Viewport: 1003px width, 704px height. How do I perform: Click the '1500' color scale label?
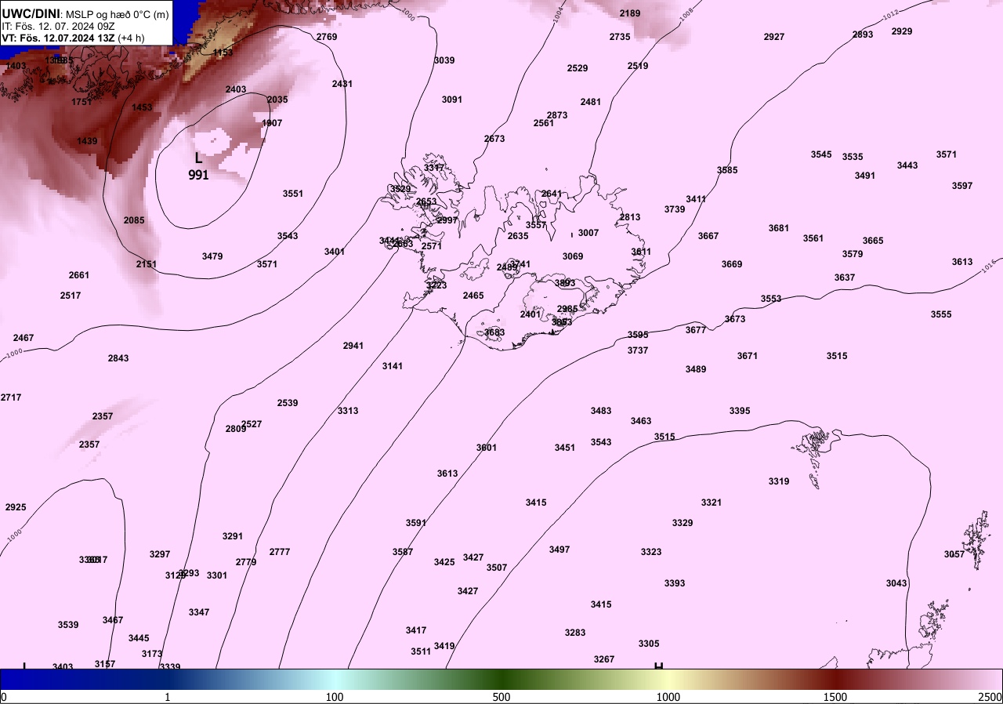835,697
